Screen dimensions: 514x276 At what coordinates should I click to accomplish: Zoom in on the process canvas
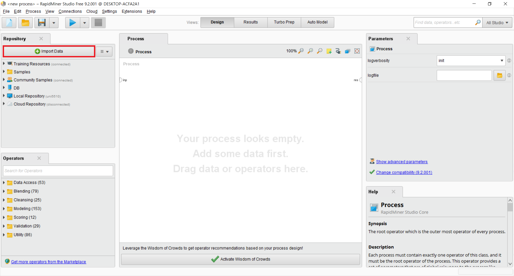coord(310,51)
